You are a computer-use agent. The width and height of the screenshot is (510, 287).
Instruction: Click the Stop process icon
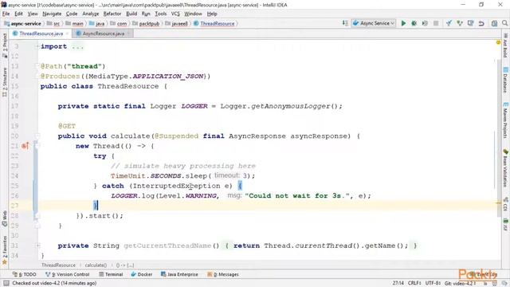coord(436,23)
